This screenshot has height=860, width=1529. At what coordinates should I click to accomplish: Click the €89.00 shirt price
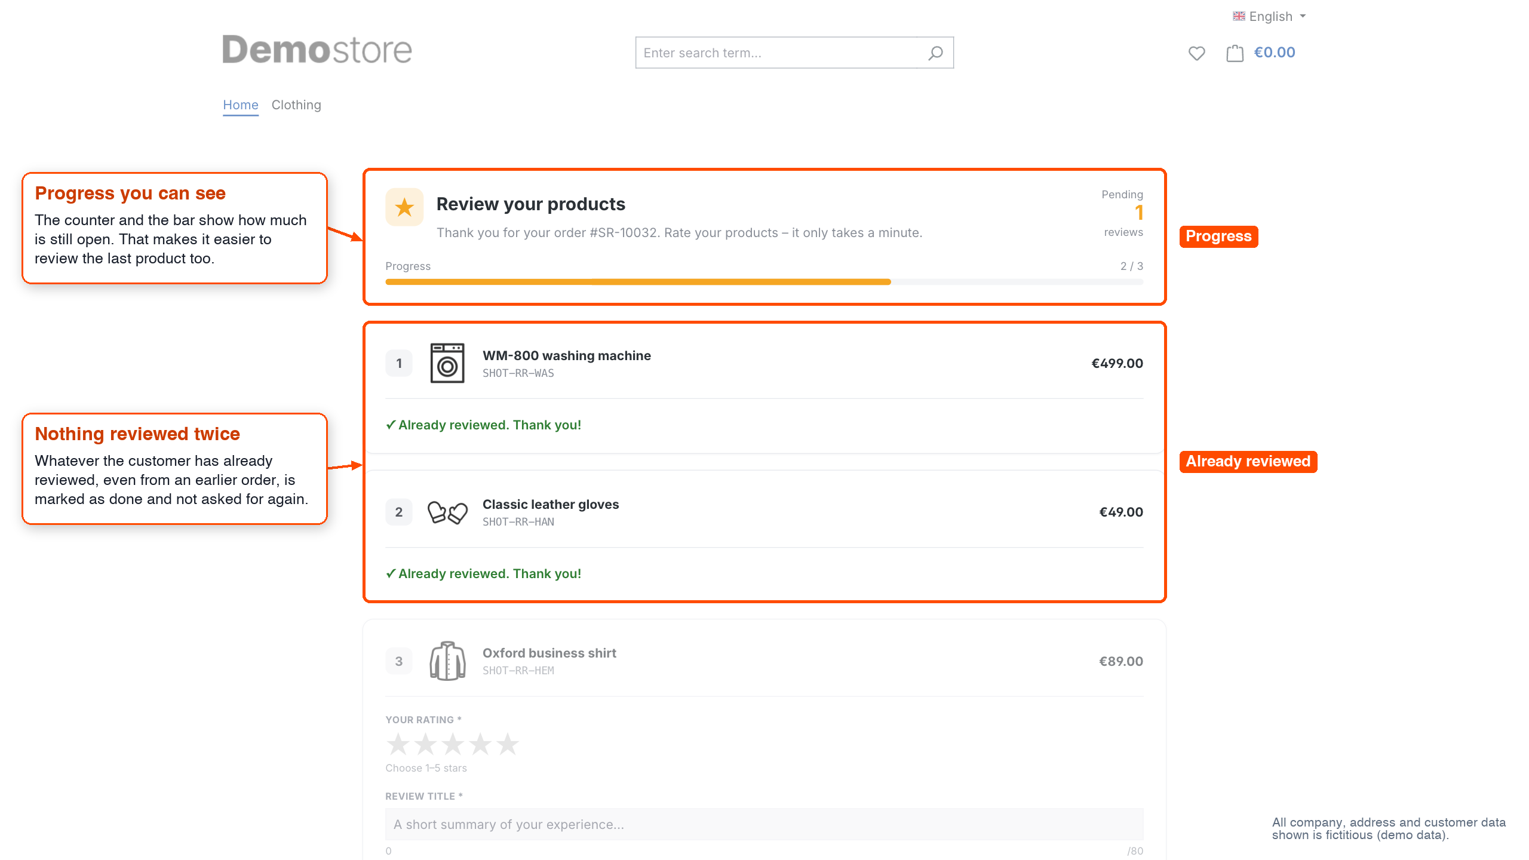point(1121,661)
